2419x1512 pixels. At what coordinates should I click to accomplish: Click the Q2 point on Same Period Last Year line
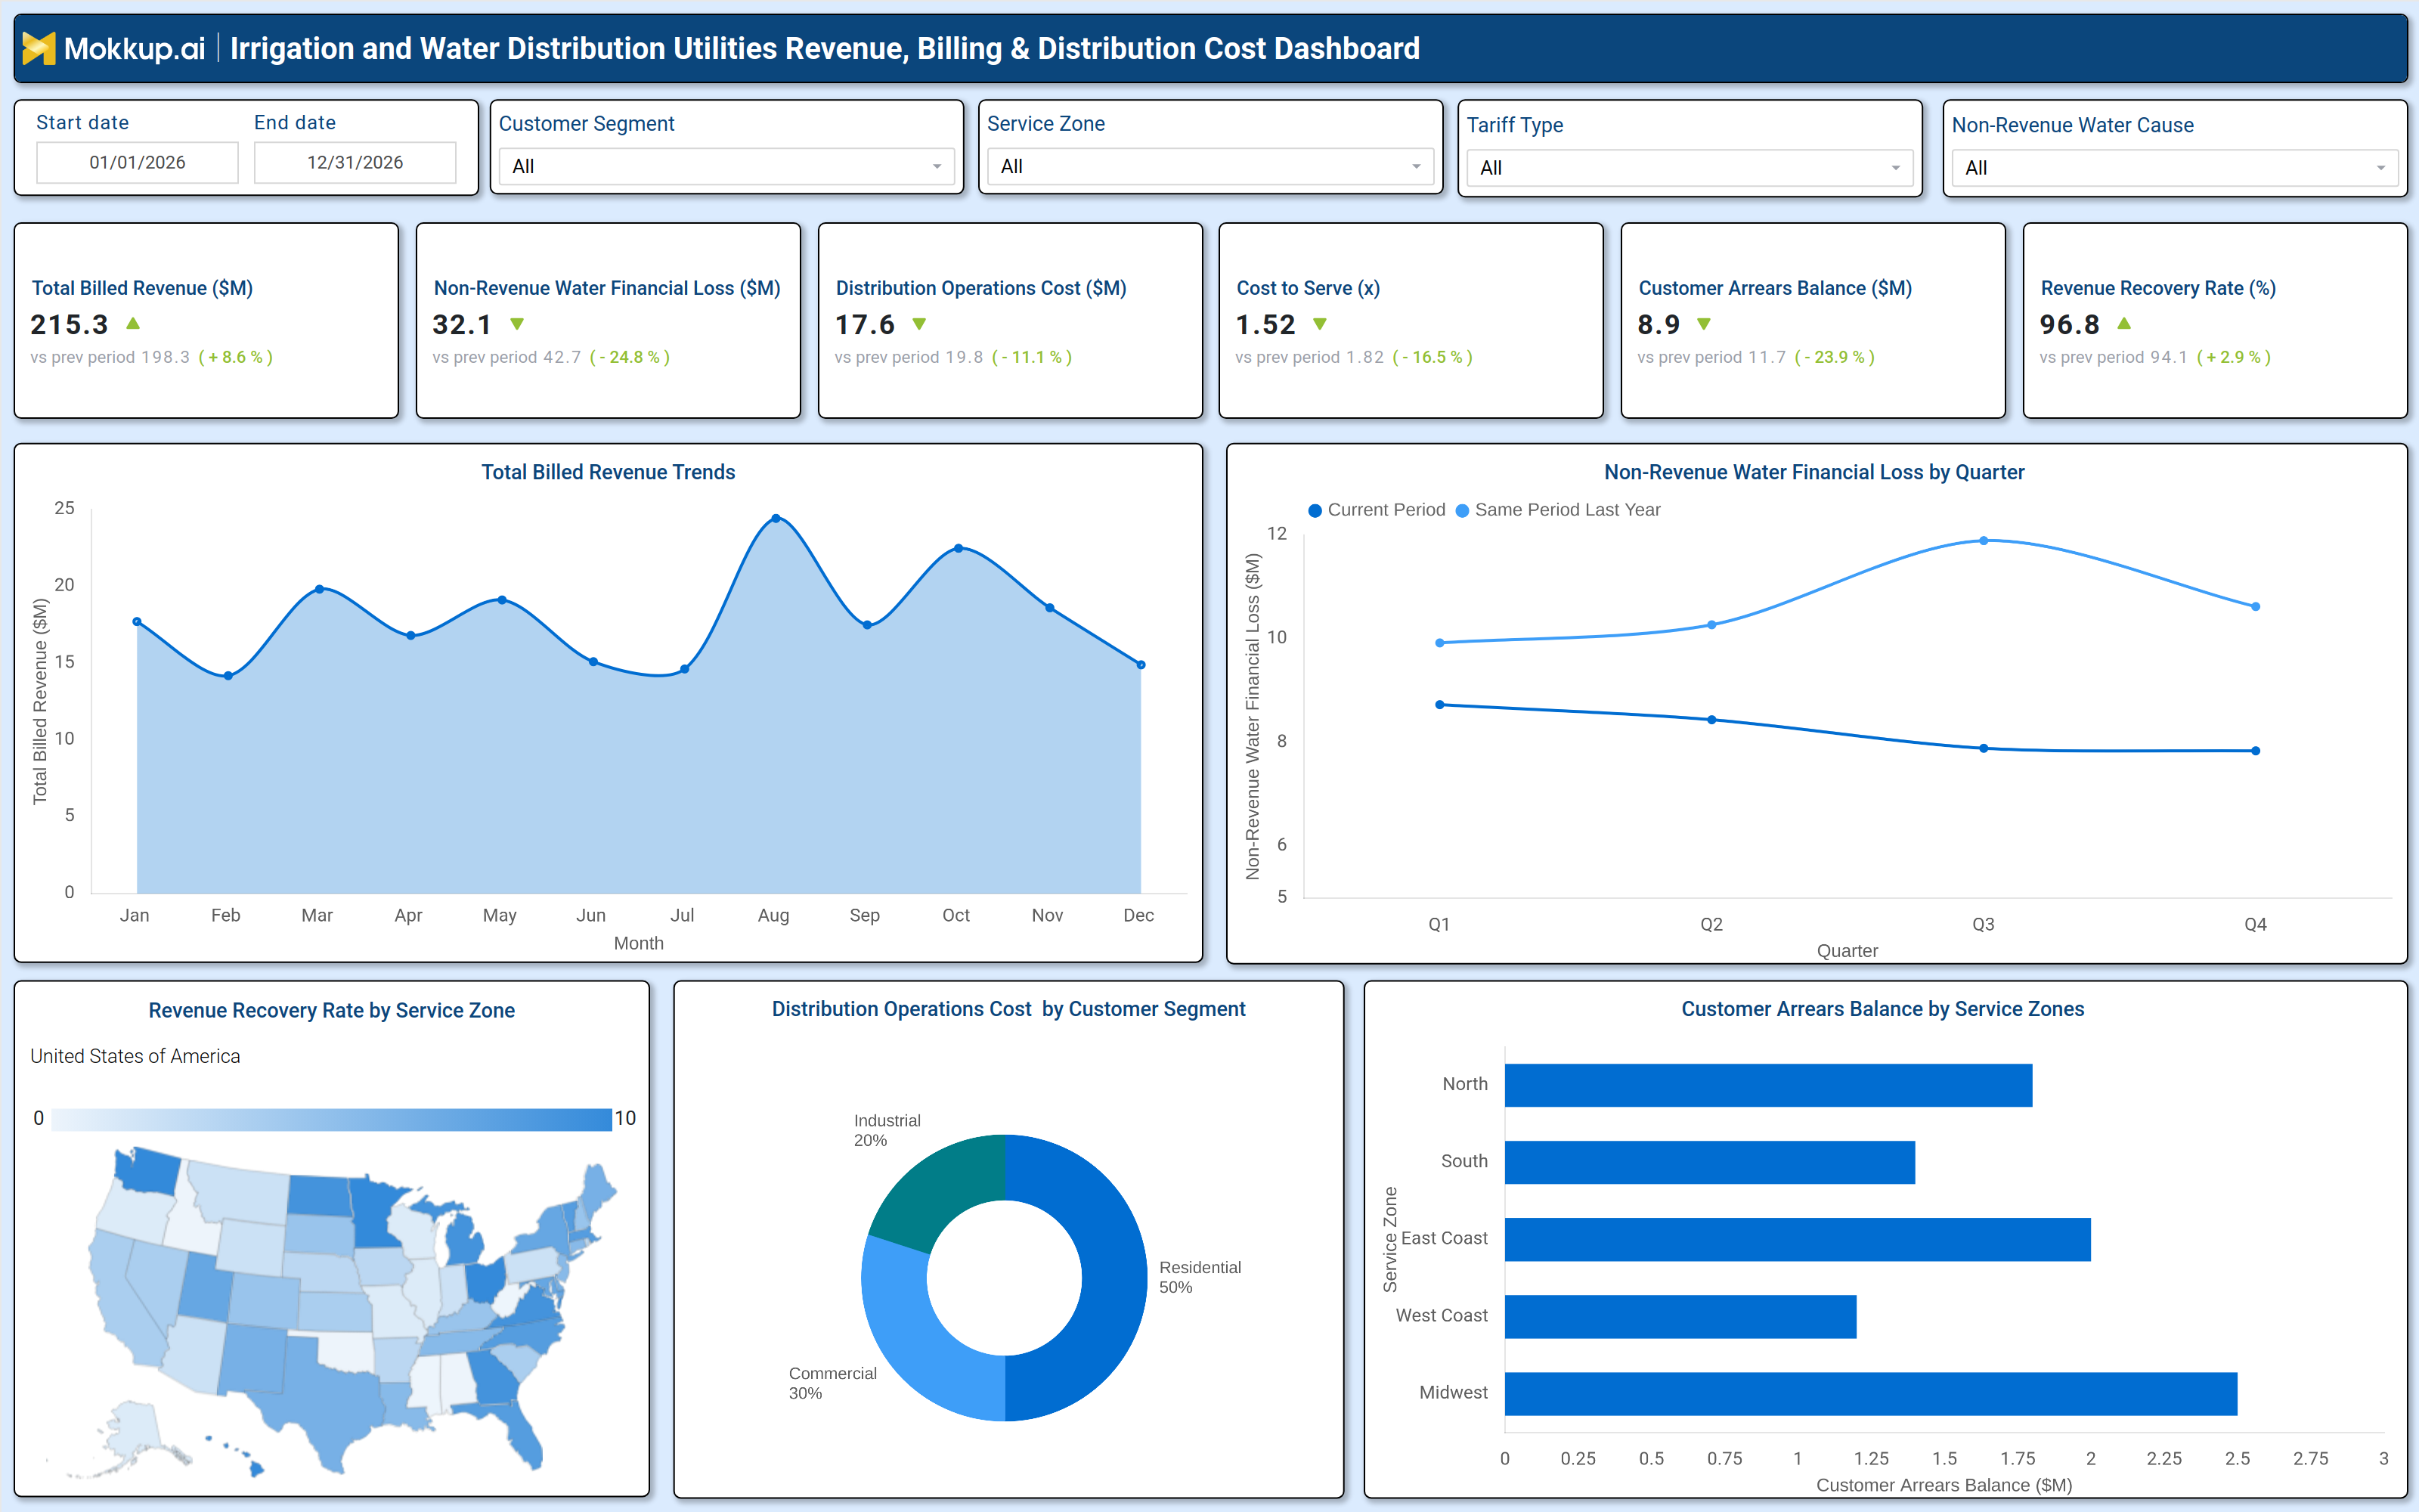[1711, 625]
